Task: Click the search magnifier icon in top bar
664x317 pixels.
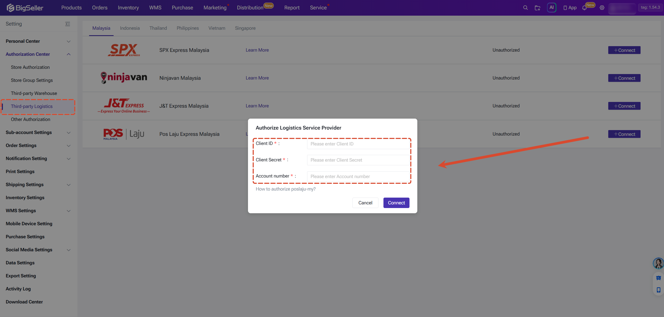Action: point(525,8)
